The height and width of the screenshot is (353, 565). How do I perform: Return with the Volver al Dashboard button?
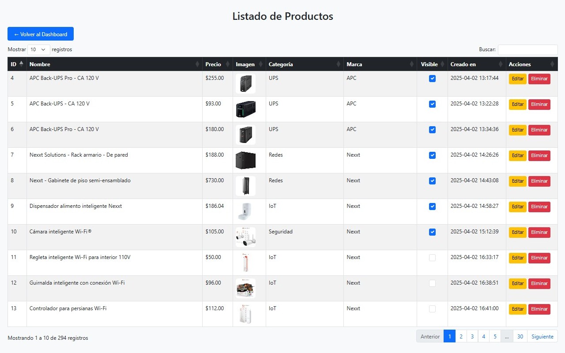coord(41,34)
